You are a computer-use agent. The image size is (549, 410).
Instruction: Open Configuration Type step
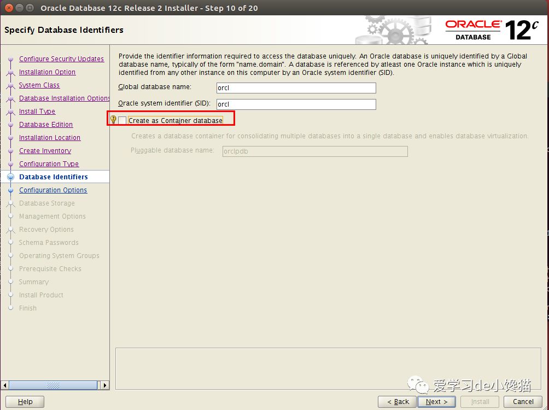click(49, 164)
